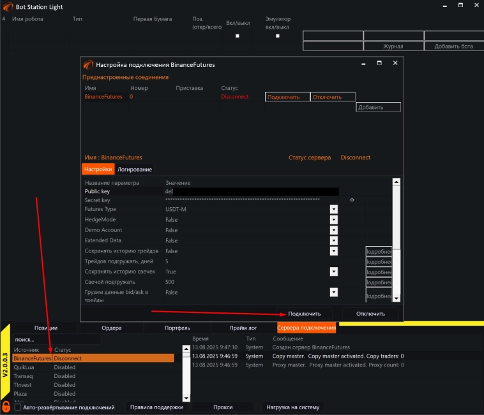Toggle the Вкл/выкл checkbox in header

pyautogui.click(x=238, y=36)
